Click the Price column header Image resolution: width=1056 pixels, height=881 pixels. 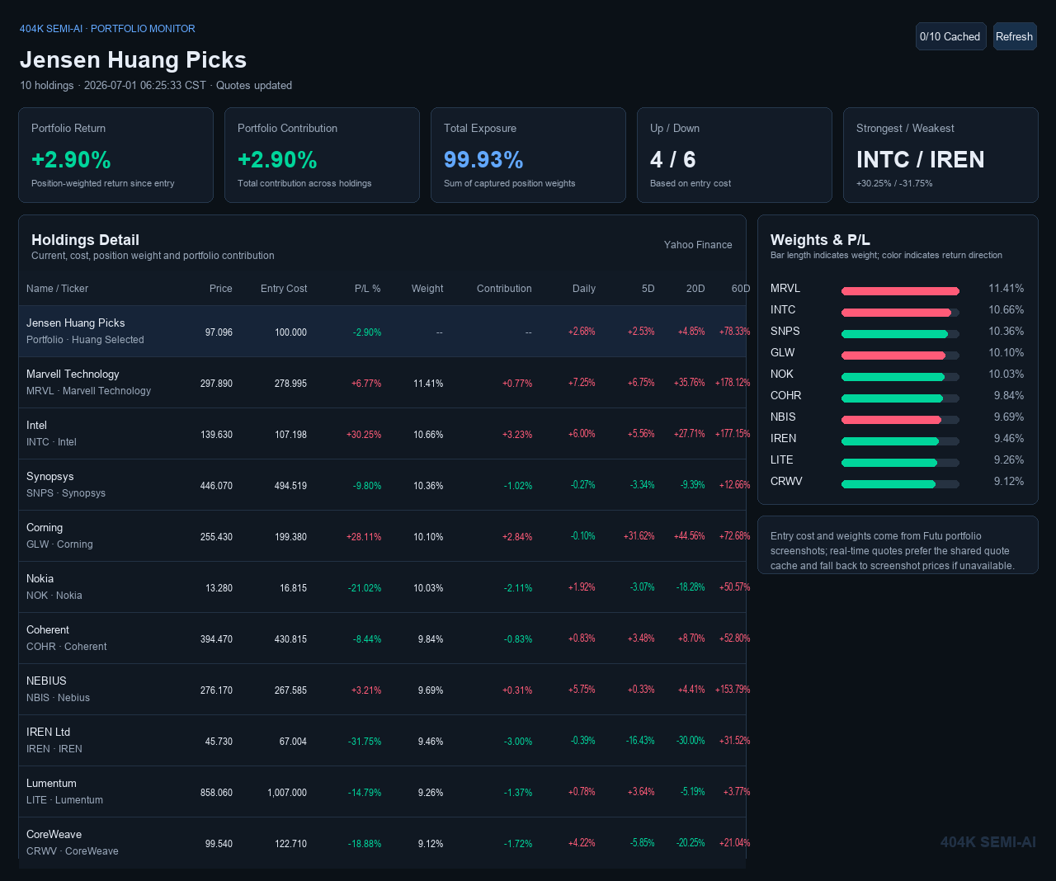221,289
